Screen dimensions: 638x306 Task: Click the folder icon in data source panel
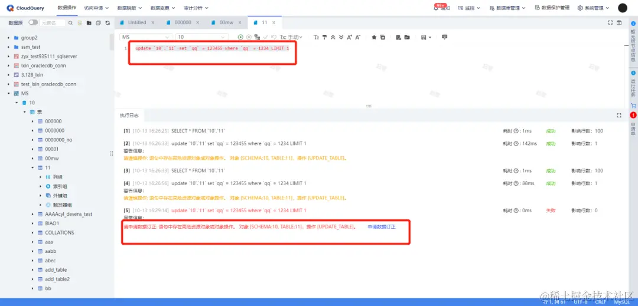89,23
